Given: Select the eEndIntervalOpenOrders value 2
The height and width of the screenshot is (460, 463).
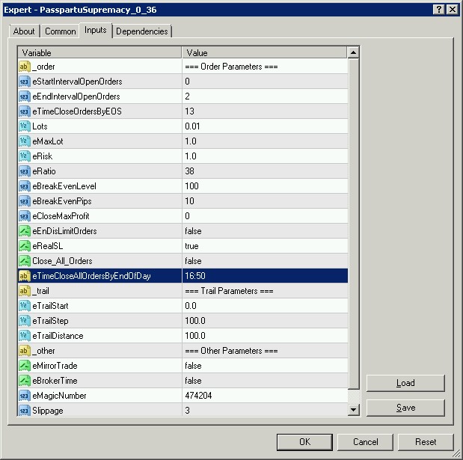Looking at the screenshot, I should pos(265,96).
